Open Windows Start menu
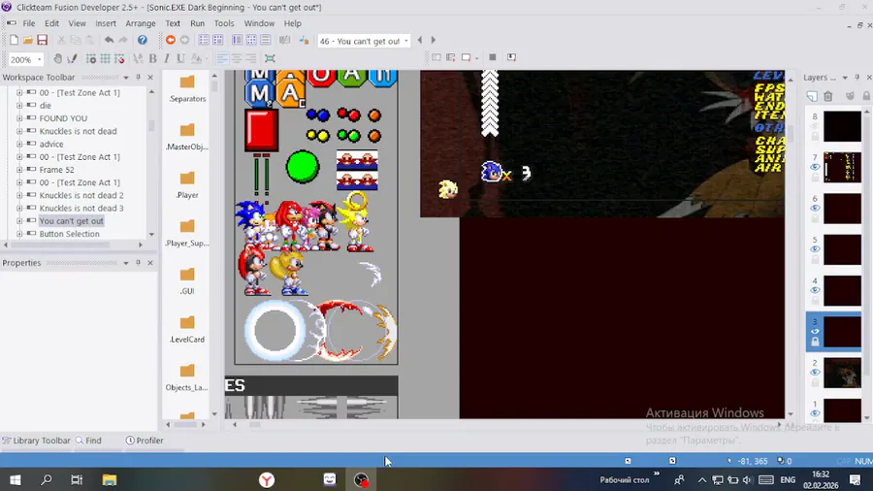Image resolution: width=873 pixels, height=491 pixels. tap(16, 480)
